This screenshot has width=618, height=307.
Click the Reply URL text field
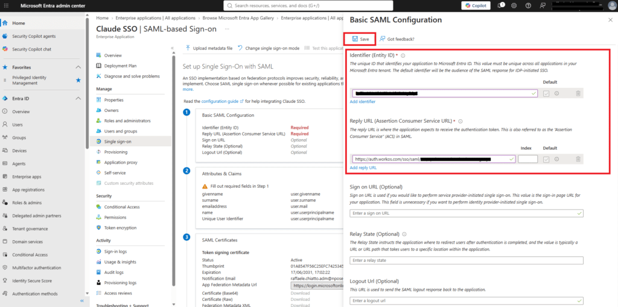pyautogui.click(x=434, y=159)
